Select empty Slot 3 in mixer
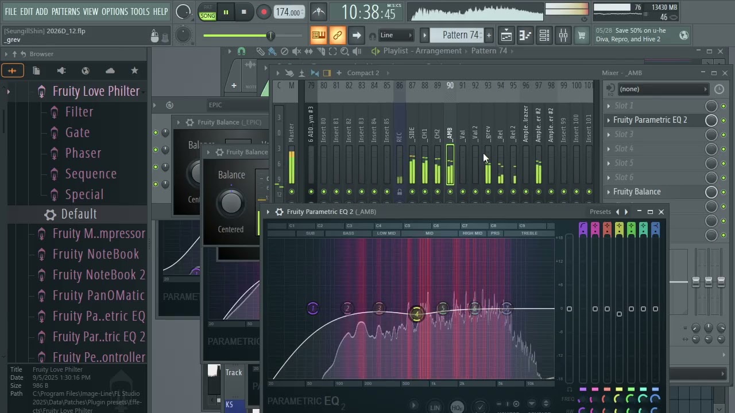The image size is (735, 413). (x=655, y=134)
